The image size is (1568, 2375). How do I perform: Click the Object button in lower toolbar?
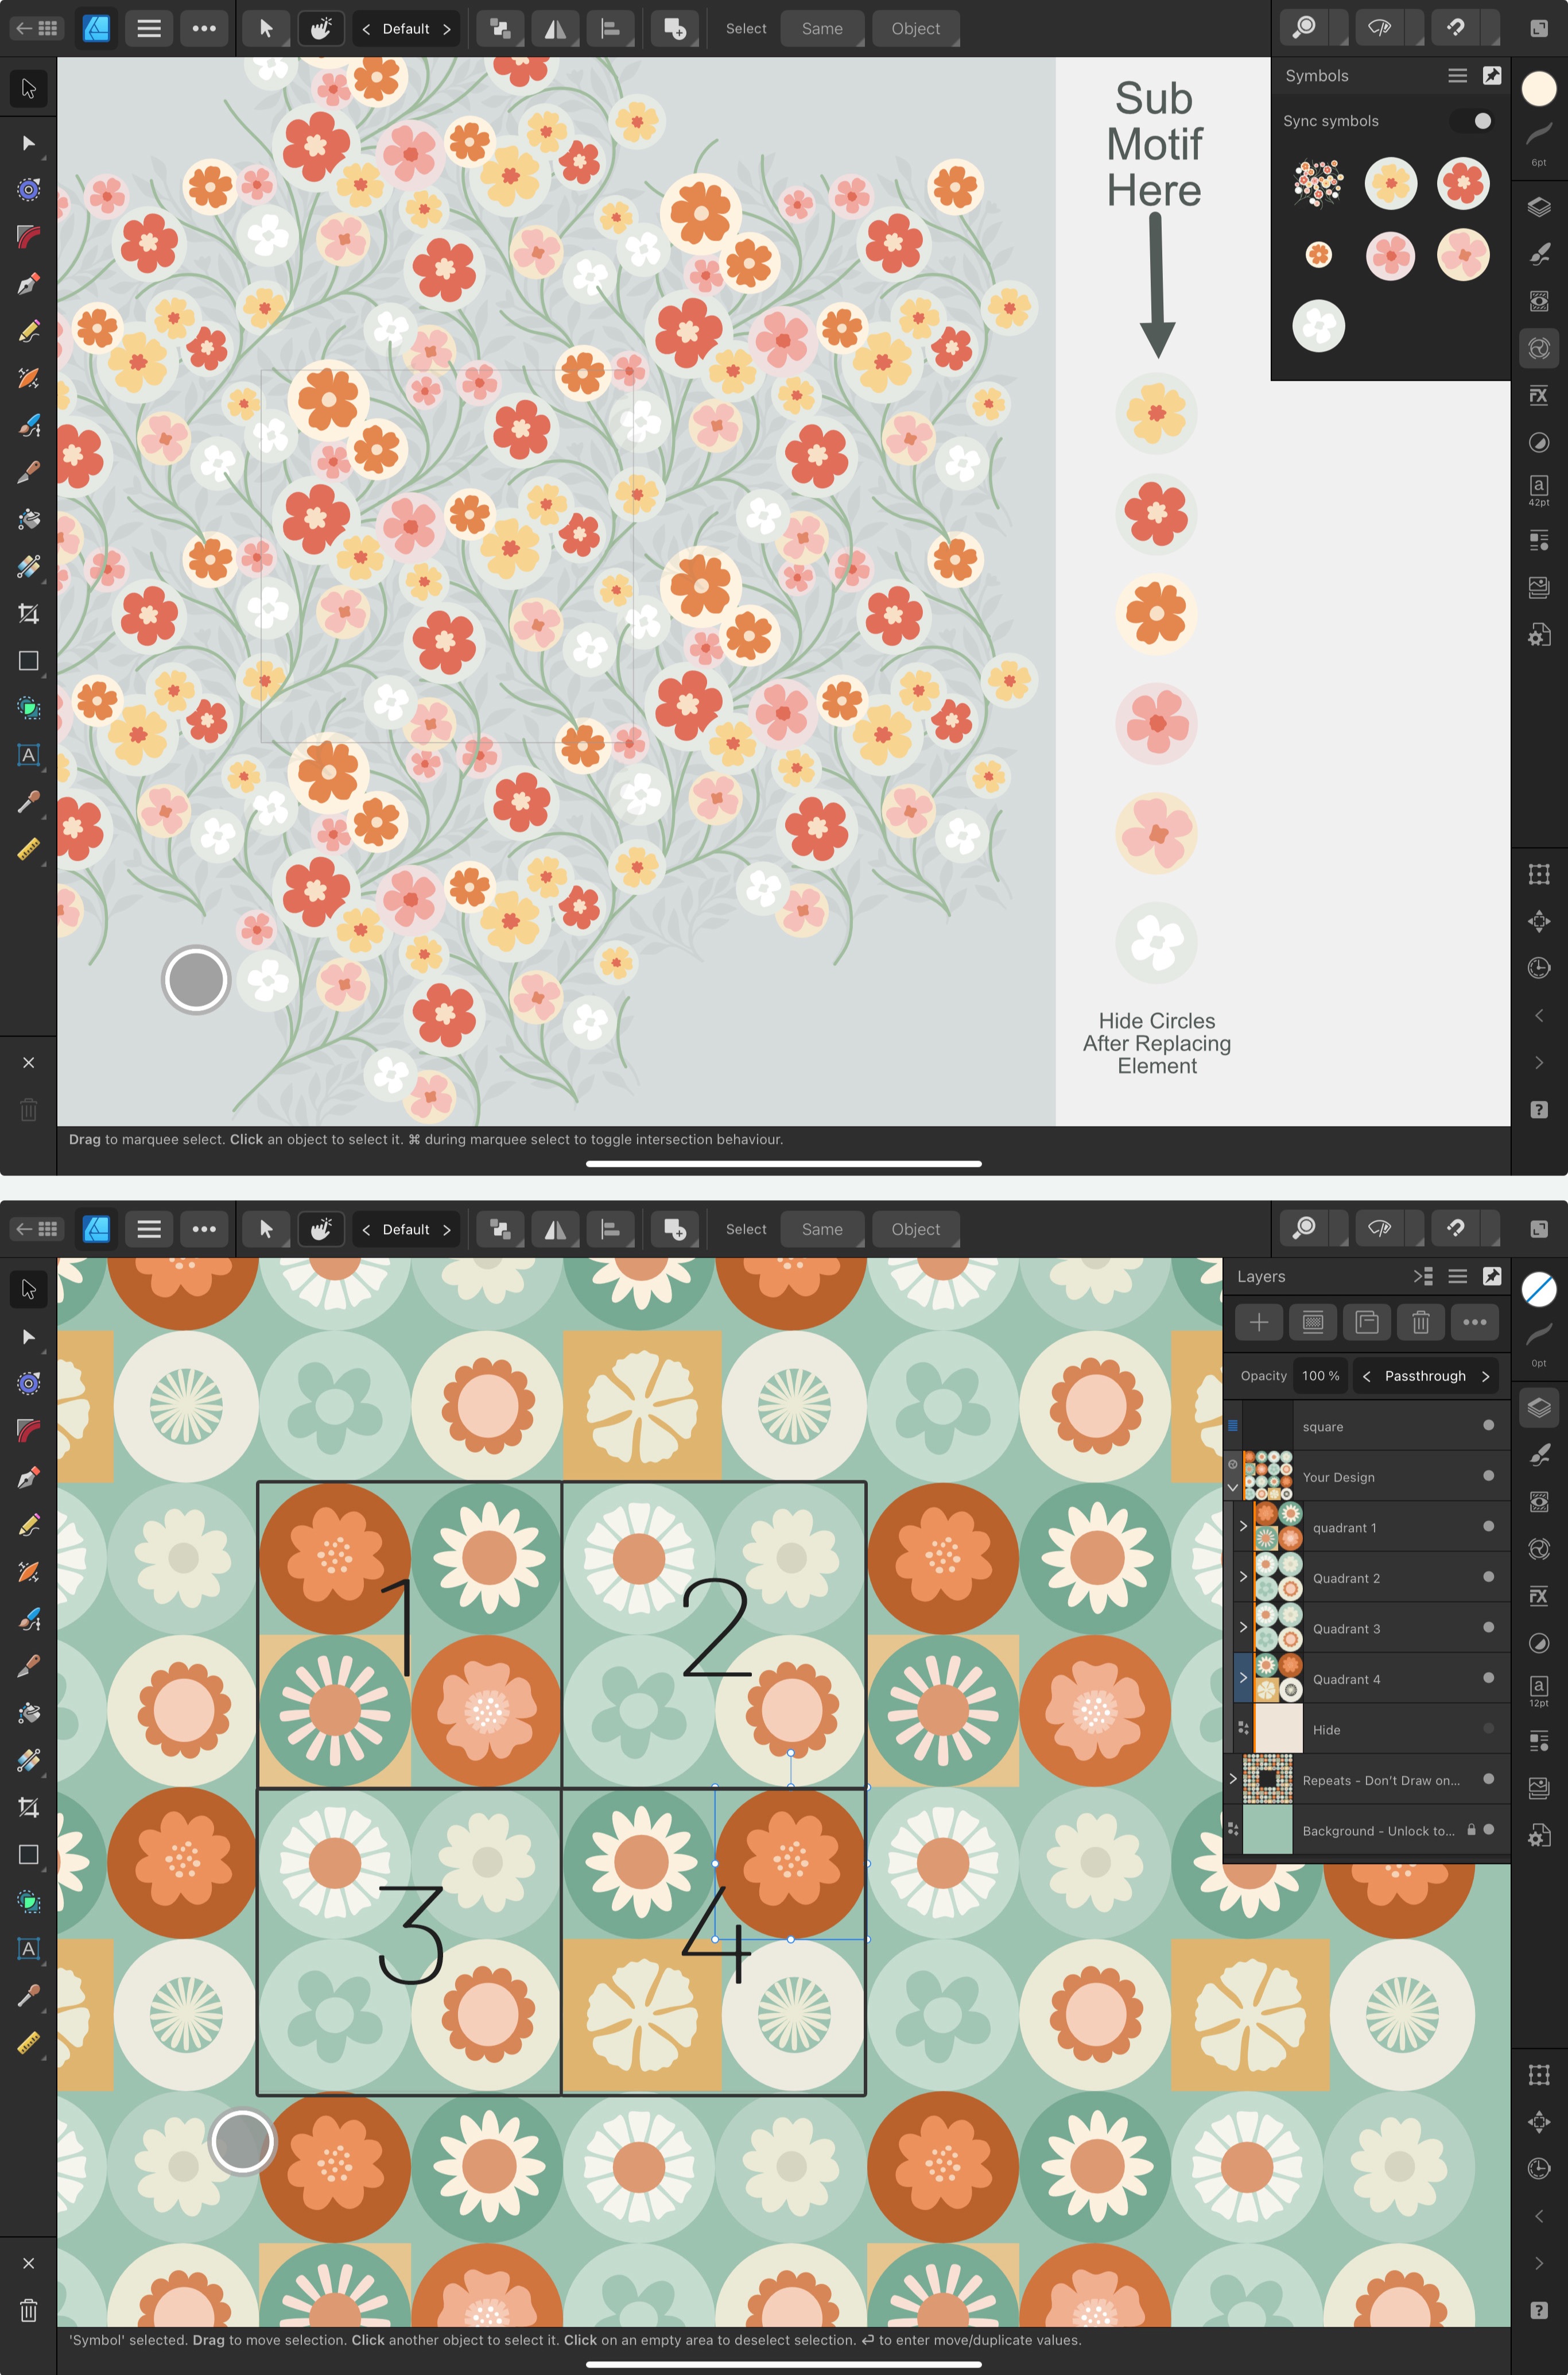click(915, 1228)
